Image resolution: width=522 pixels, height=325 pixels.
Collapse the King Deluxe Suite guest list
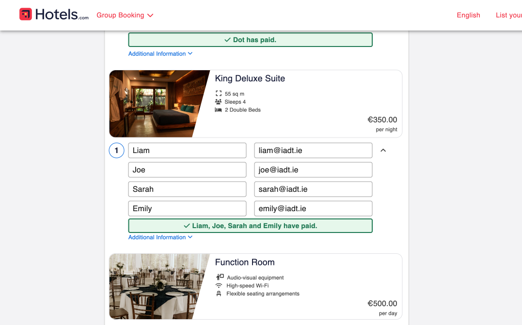click(383, 151)
